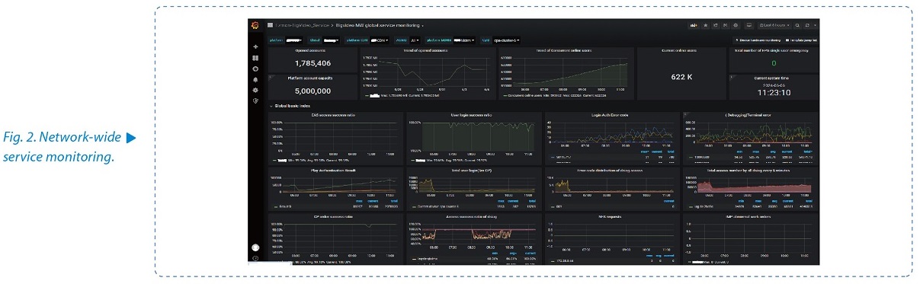Cycle view mode with monitor icon
The width and height of the screenshot is (920, 284).
point(749,25)
